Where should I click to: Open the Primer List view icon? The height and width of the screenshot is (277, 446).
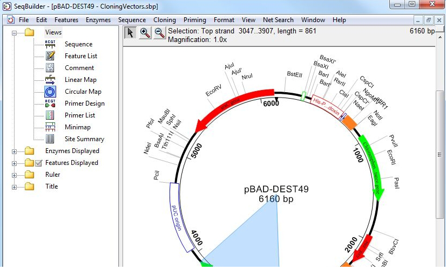(50, 115)
